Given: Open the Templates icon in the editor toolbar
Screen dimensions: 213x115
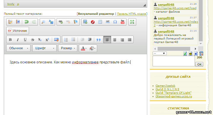Looking at the screenshot, I should click(10, 22).
